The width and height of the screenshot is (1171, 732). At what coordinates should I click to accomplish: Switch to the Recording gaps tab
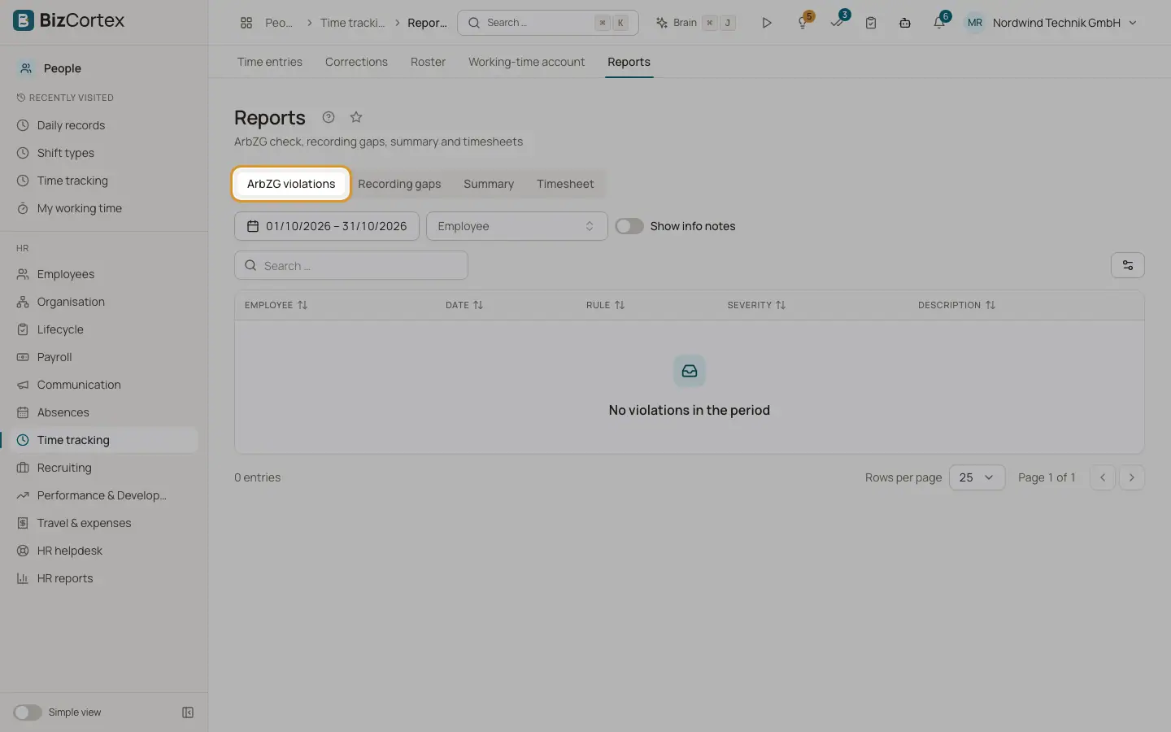(399, 184)
